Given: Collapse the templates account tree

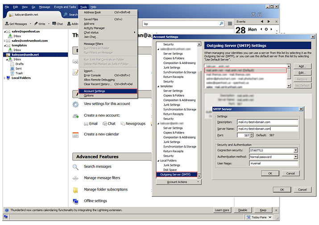Looking at the screenshot, I should coord(4,45).
